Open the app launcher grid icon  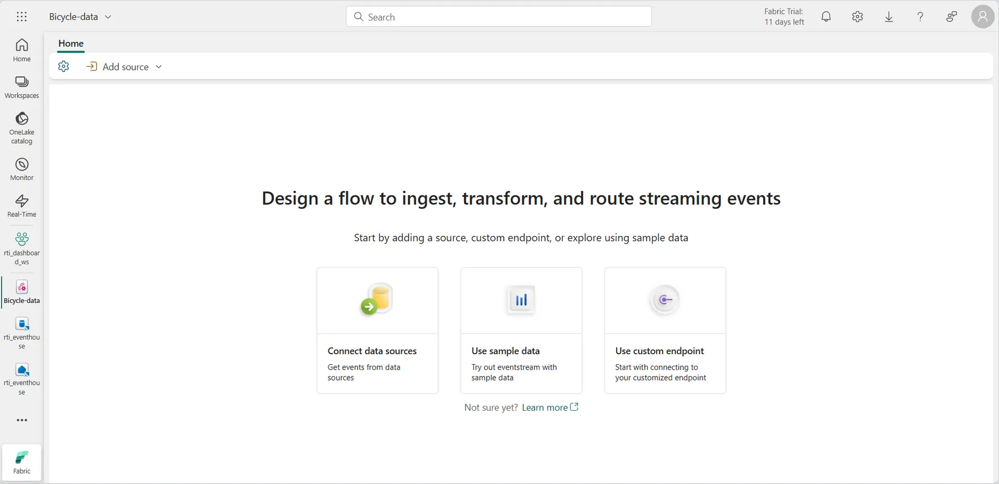[x=22, y=17]
